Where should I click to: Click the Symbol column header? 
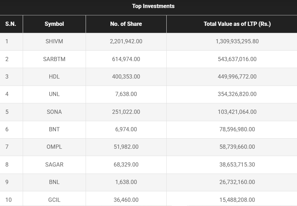click(54, 24)
